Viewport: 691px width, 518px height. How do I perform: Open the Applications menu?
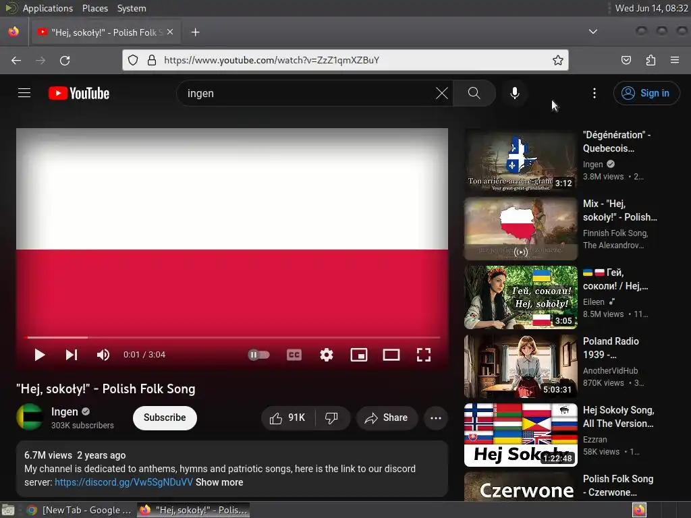click(x=48, y=8)
